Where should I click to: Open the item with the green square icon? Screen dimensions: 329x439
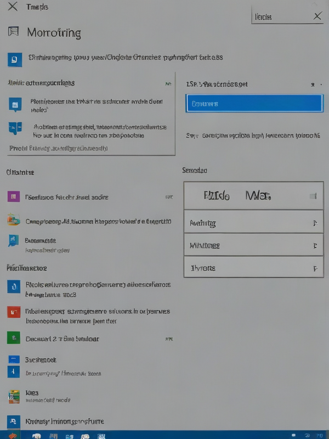14,338
